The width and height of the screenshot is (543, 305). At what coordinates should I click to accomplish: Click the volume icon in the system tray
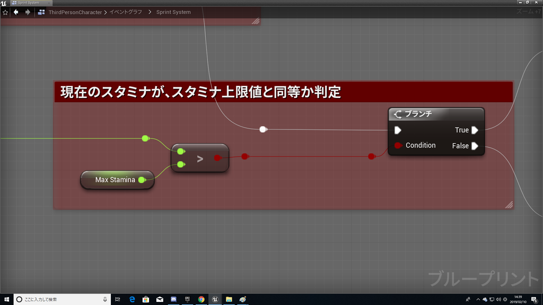[x=499, y=300]
